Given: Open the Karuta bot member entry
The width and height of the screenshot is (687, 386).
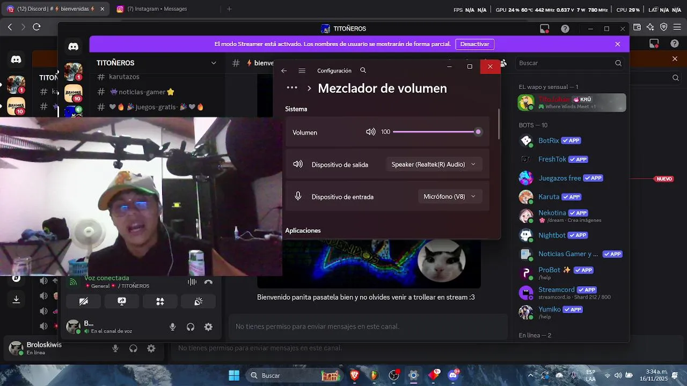Looking at the screenshot, I should 572,197.
